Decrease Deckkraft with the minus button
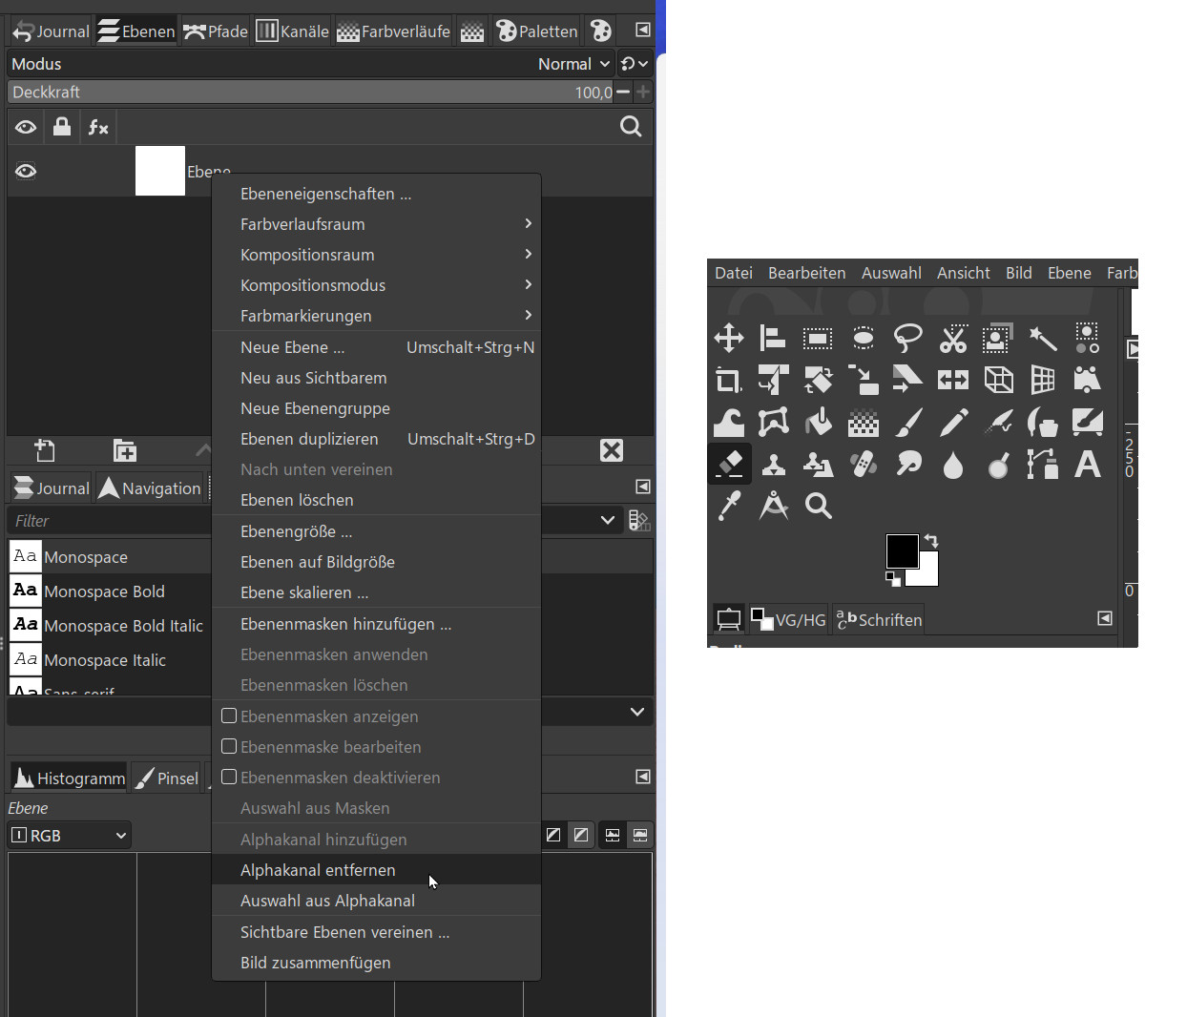Screen dimensions: 1187x1017 623,92
